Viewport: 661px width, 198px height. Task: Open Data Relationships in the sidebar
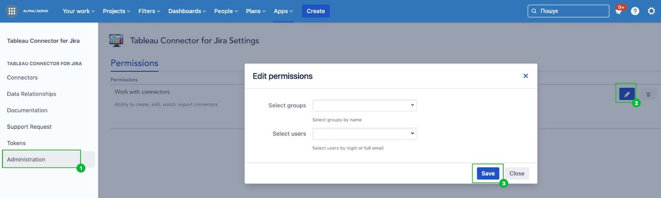click(x=31, y=94)
